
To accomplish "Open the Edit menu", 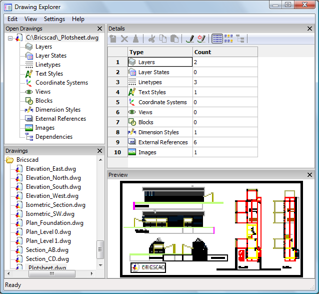I will [x=12, y=19].
